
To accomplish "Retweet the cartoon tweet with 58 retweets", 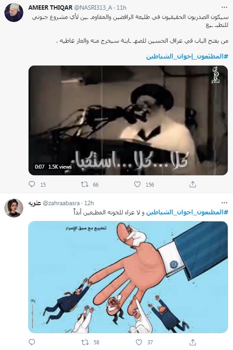I will point(84,342).
